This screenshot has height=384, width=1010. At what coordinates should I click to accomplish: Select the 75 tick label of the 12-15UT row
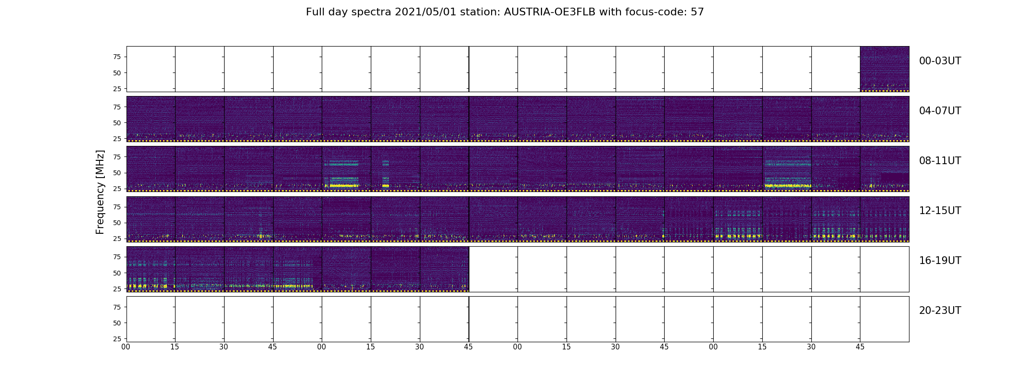click(117, 207)
